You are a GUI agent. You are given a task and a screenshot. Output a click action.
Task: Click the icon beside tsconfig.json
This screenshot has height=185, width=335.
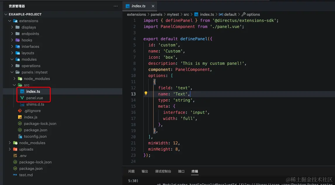click(20, 136)
